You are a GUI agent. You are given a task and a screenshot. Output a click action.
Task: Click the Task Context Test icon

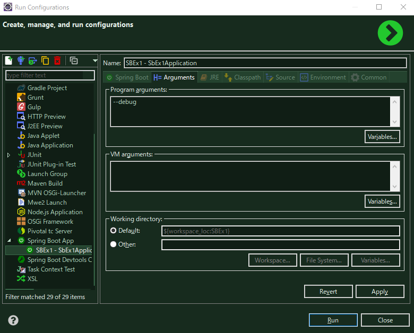pyautogui.click(x=21, y=269)
